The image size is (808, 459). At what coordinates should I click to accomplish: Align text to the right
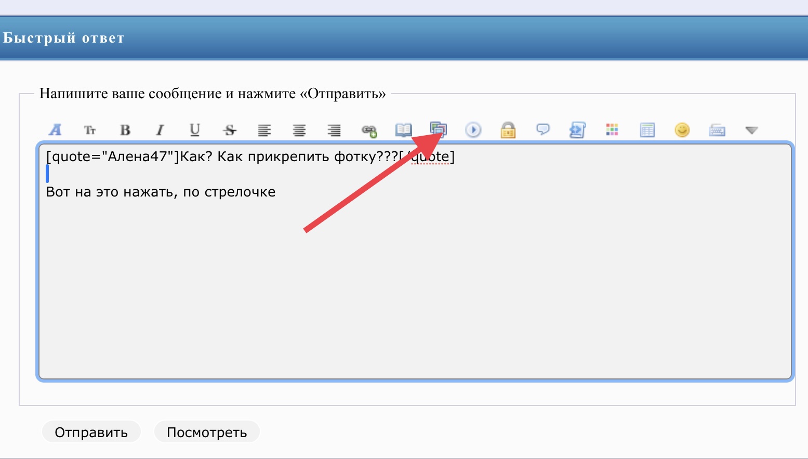coord(334,130)
